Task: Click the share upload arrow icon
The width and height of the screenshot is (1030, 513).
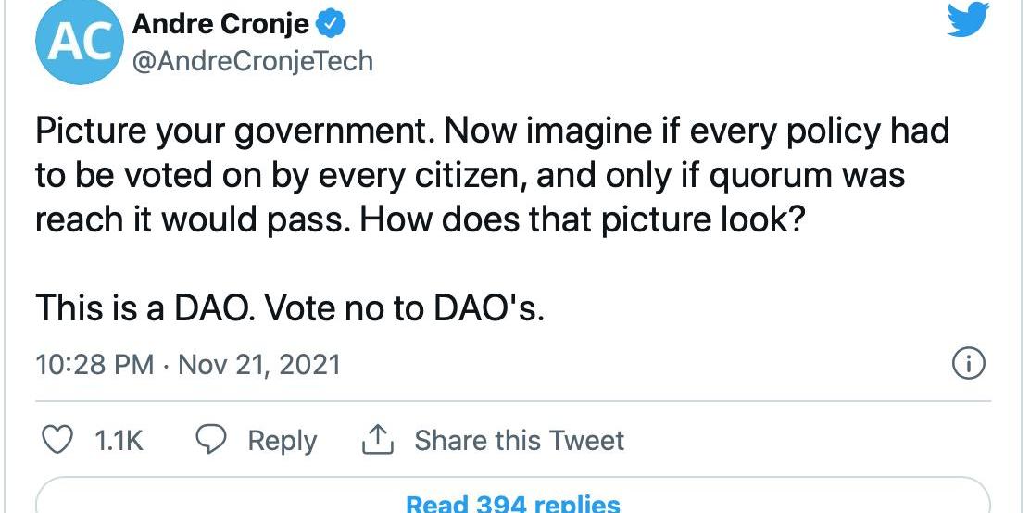Action: [378, 440]
